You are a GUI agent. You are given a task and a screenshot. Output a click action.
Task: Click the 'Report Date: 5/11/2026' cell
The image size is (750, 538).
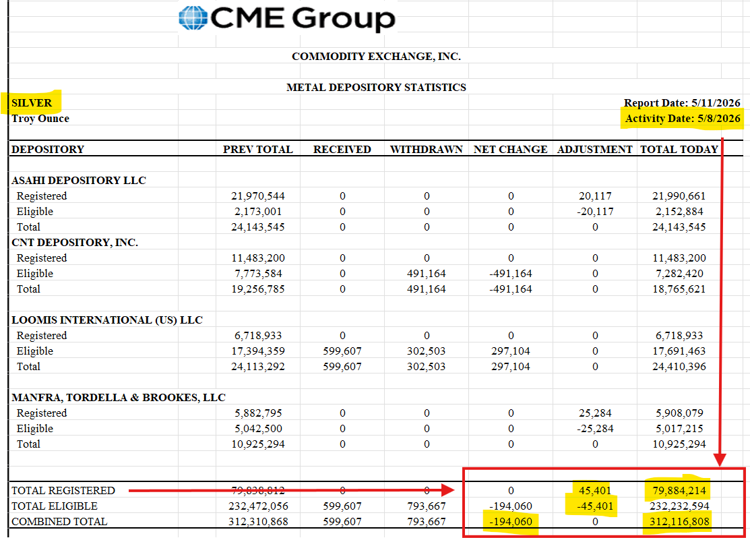coord(681,103)
